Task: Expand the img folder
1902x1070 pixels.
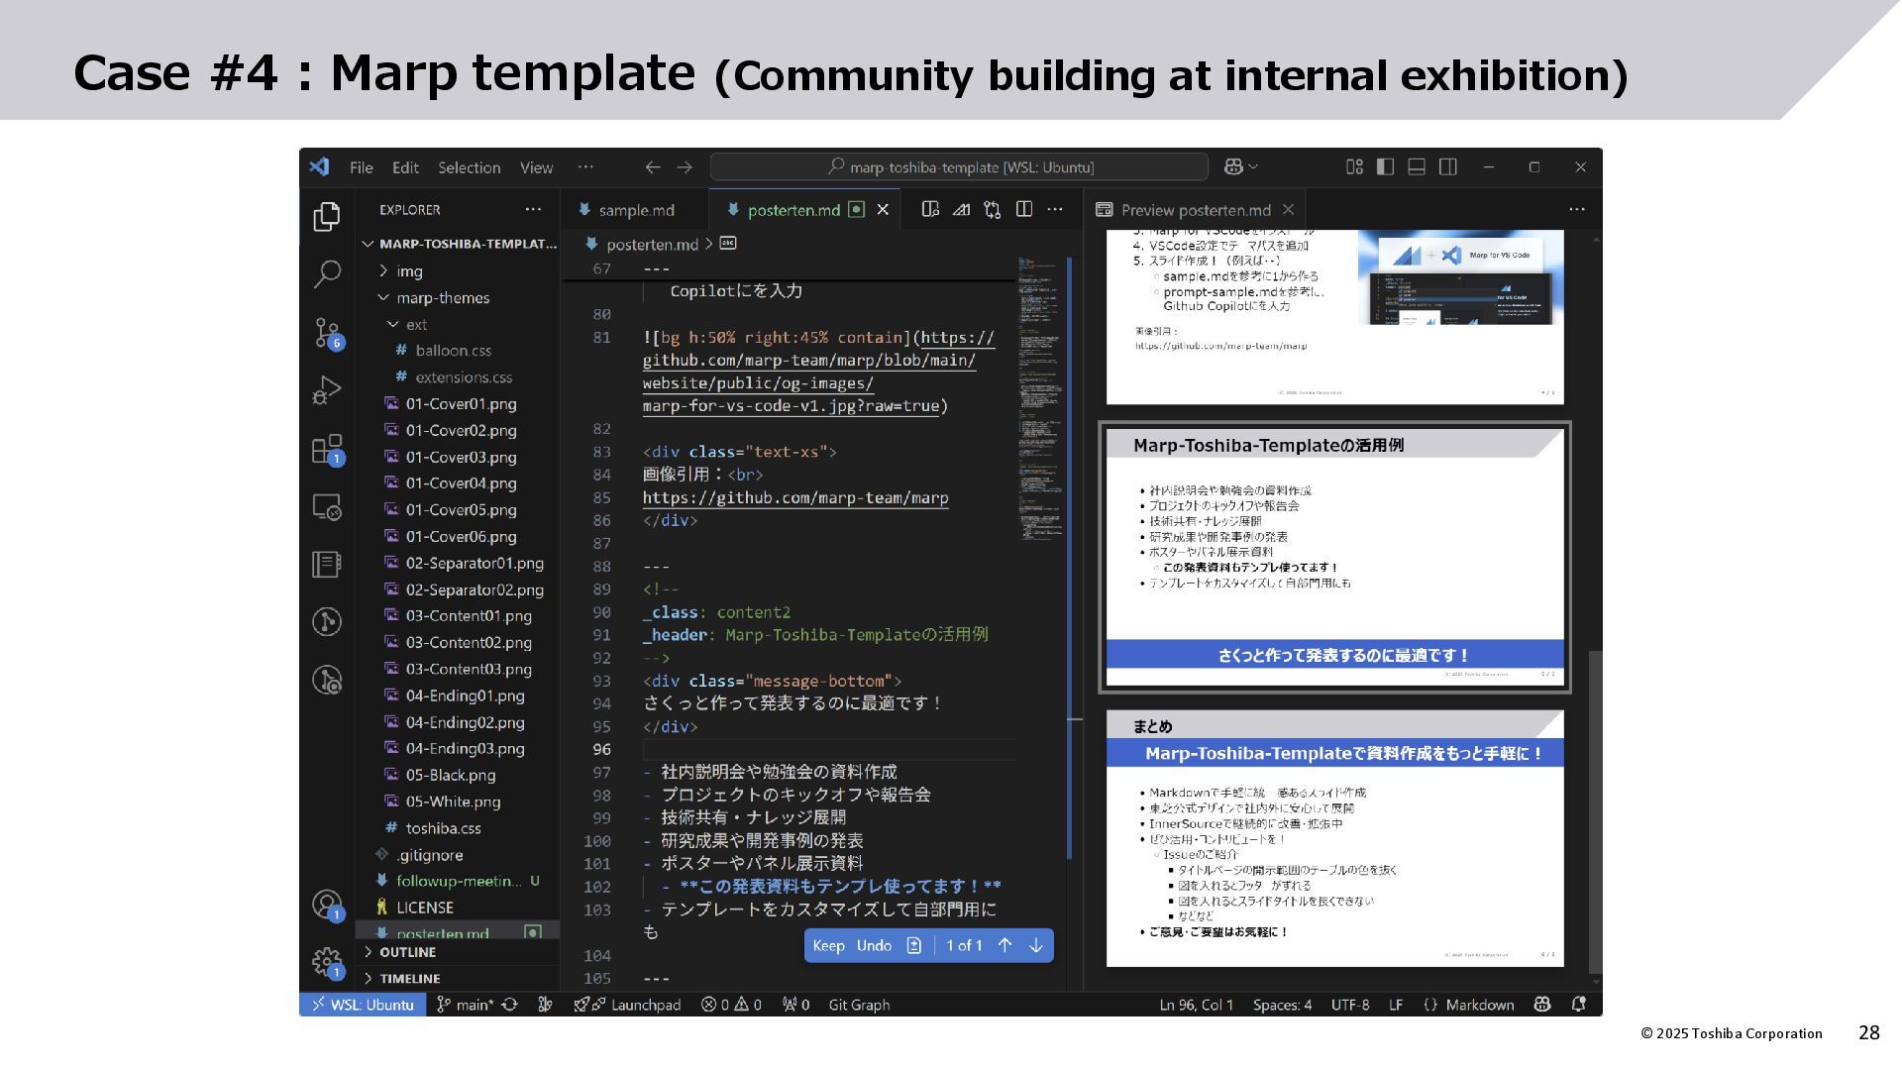Action: 409,271
